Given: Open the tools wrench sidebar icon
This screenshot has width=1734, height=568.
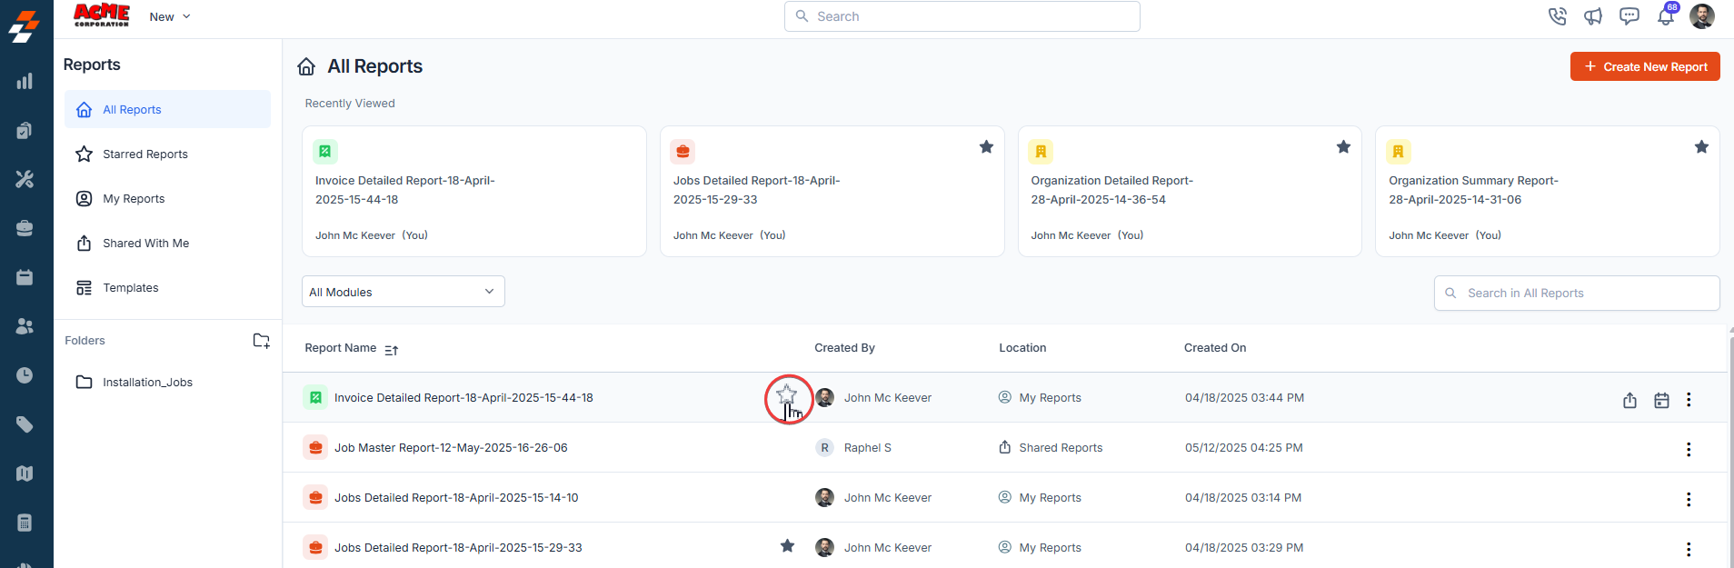Looking at the screenshot, I should click(x=25, y=180).
